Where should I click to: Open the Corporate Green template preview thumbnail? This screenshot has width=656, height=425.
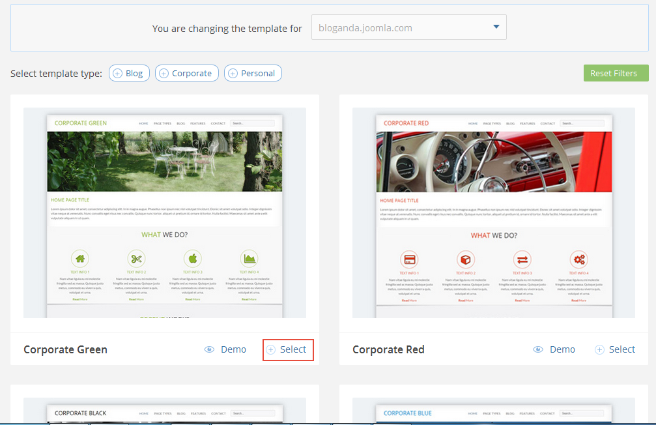coord(165,212)
